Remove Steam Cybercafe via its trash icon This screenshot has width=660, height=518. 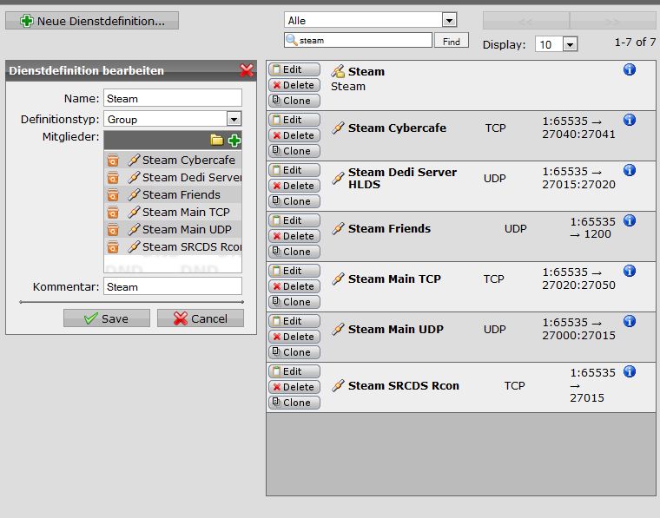click(113, 161)
